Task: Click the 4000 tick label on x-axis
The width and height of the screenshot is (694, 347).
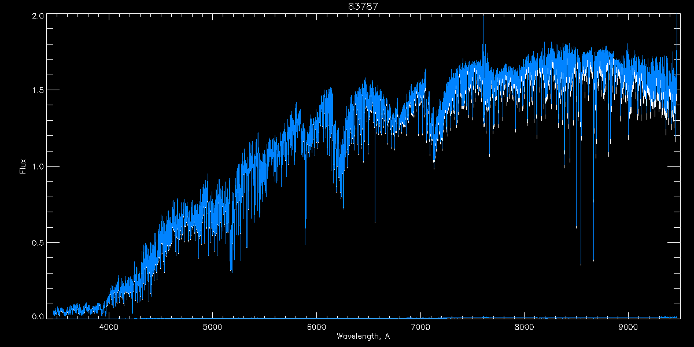Action: coord(109,326)
